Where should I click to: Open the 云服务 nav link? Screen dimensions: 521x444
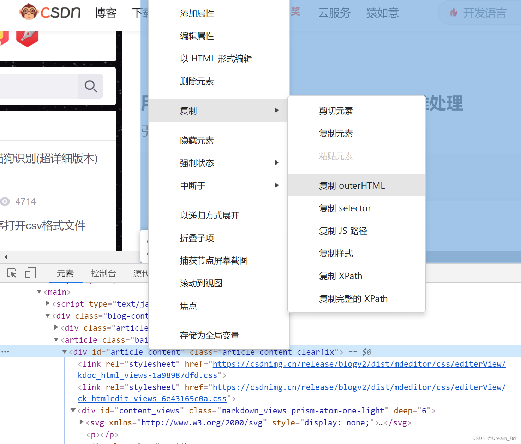334,13
